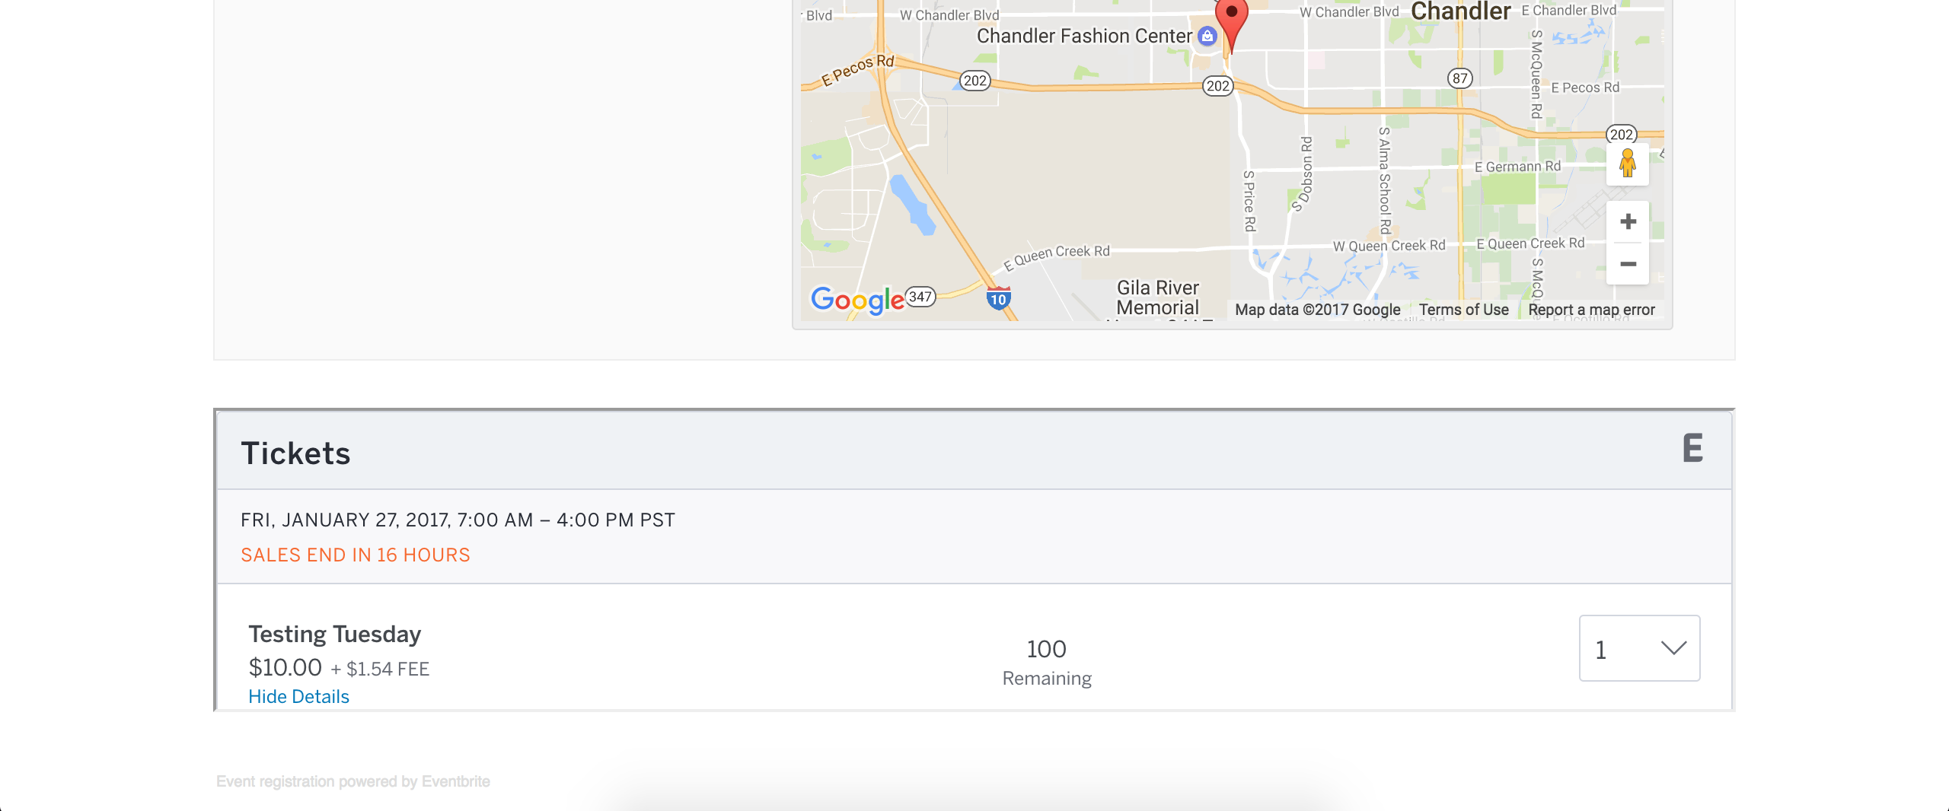Click the Tickets section heading
1949x811 pixels.
click(295, 453)
